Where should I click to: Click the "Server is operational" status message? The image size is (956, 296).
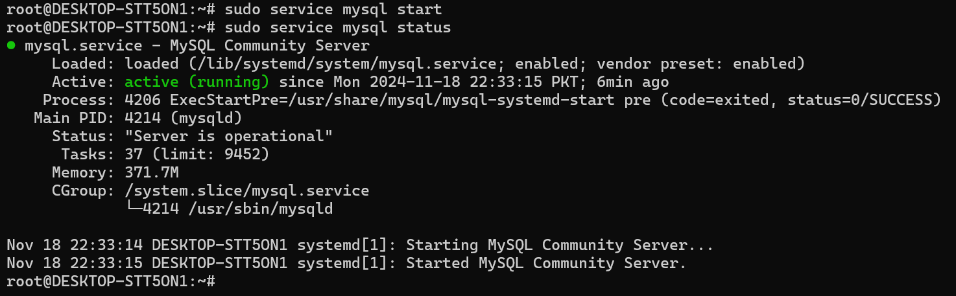pos(229,137)
